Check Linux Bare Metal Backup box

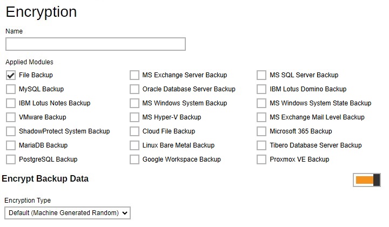[x=135, y=145]
